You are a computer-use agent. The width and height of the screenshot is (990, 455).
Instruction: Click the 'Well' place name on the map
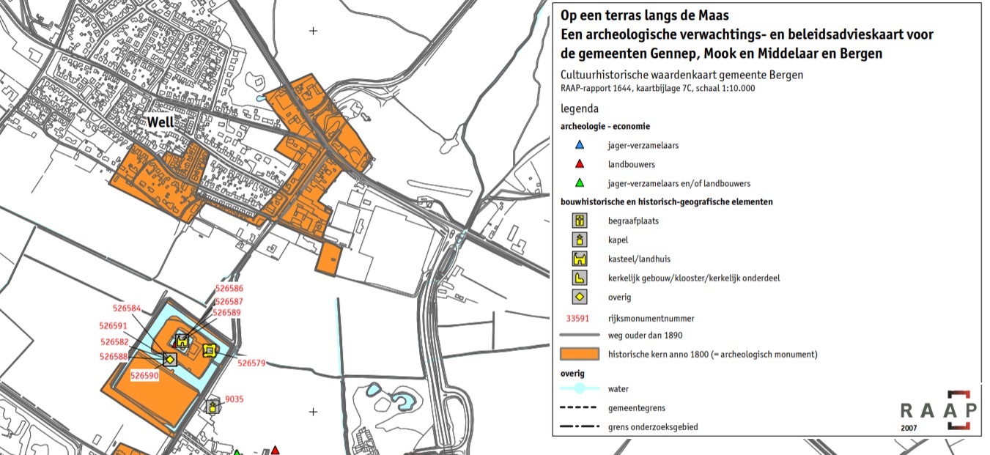(x=160, y=122)
